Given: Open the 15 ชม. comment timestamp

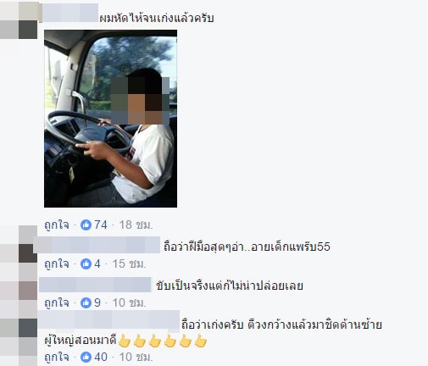Looking at the screenshot, I should tap(129, 264).
